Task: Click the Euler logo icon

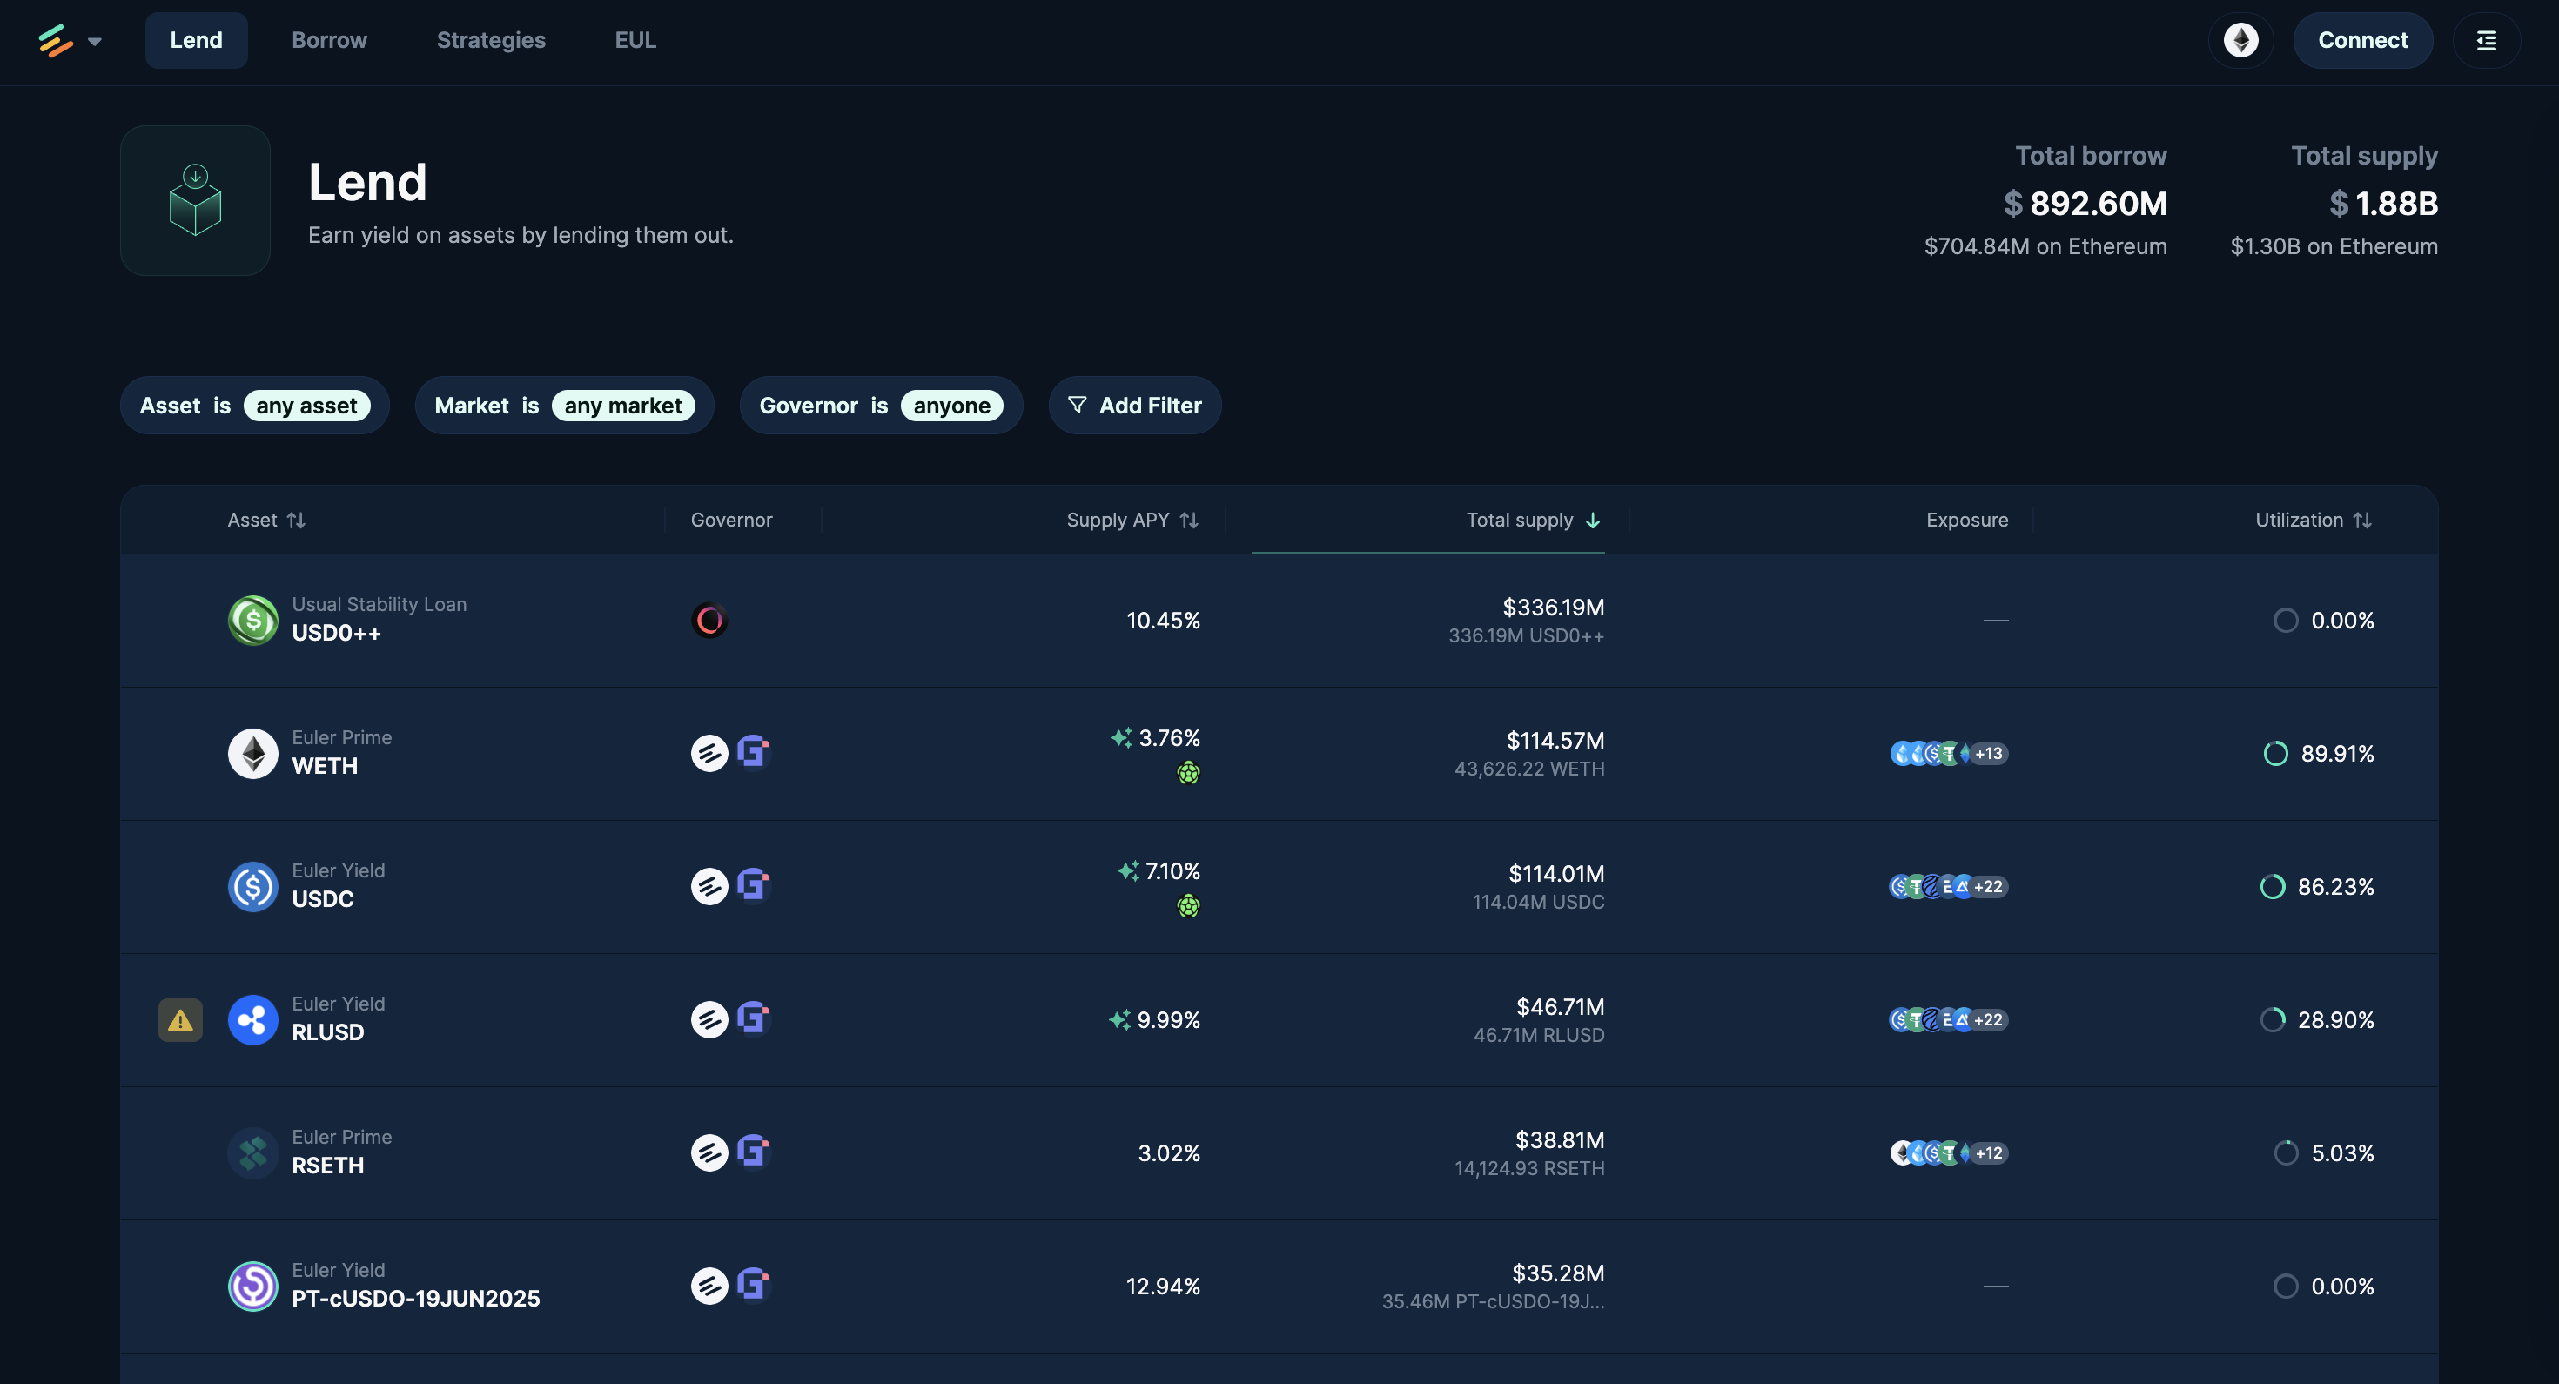Action: pos(56,41)
